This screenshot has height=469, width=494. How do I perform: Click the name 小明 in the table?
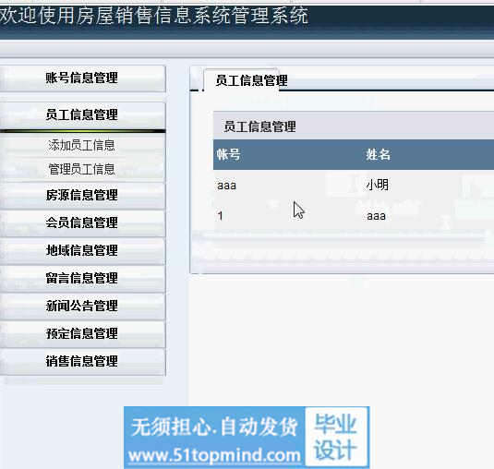[377, 185]
